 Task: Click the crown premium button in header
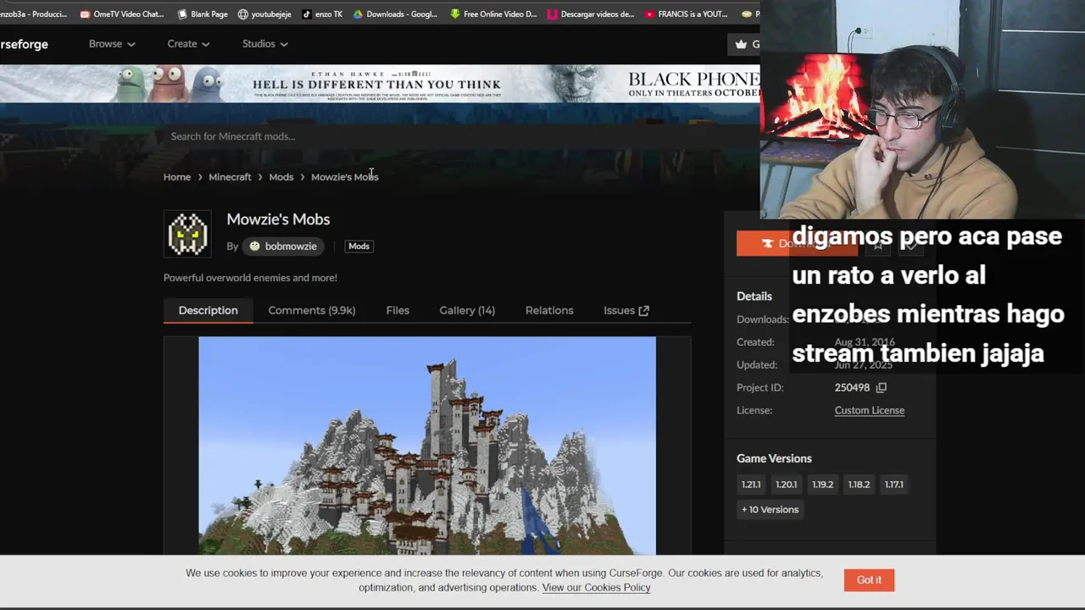click(744, 44)
